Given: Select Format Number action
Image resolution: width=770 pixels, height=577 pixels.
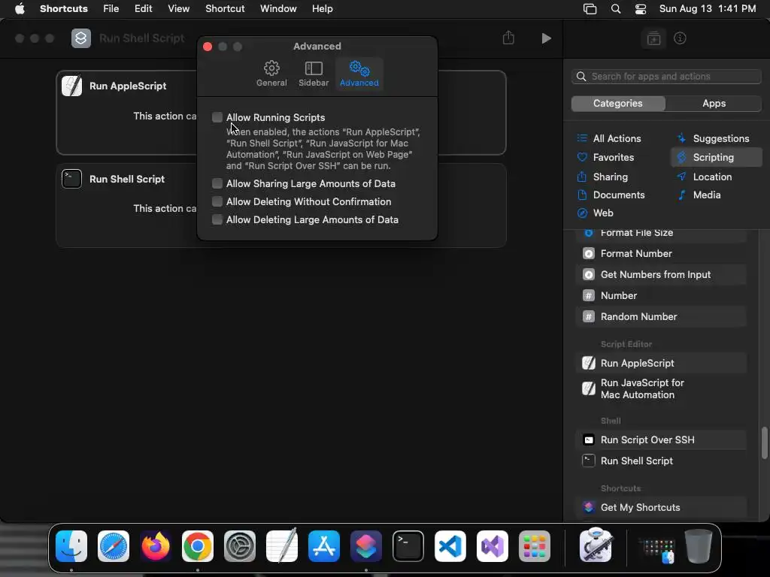Looking at the screenshot, I should click(661, 254).
